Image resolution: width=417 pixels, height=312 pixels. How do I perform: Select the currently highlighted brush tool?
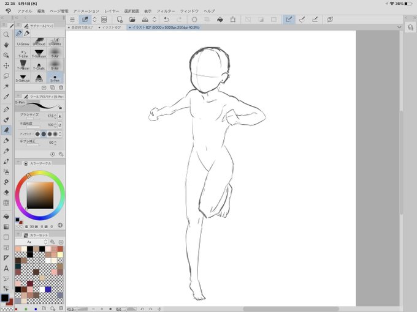tap(6, 130)
